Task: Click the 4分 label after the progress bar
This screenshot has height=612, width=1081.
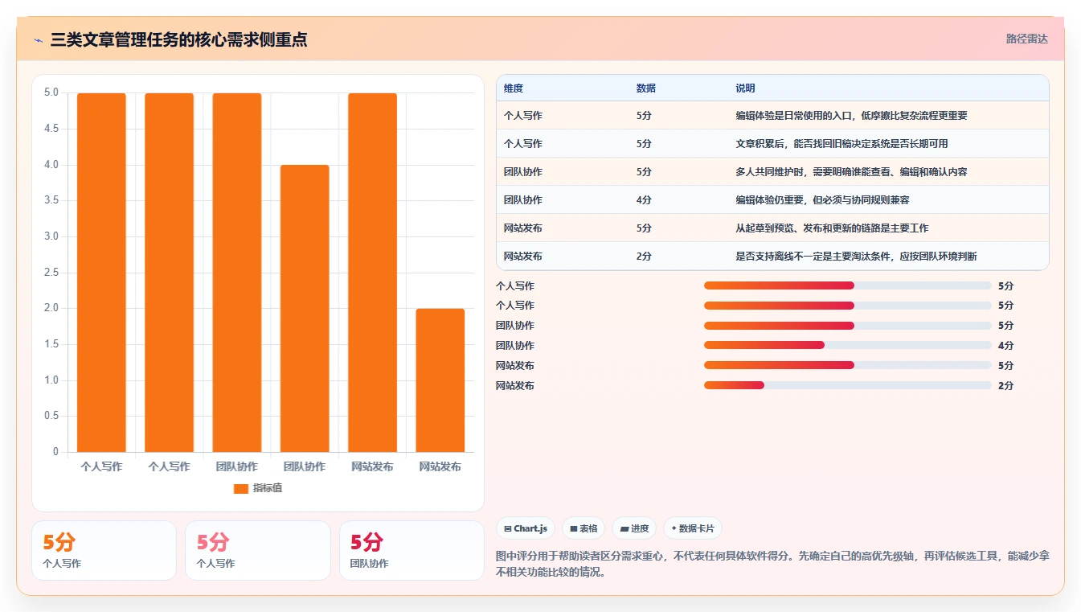Action: tap(1005, 346)
